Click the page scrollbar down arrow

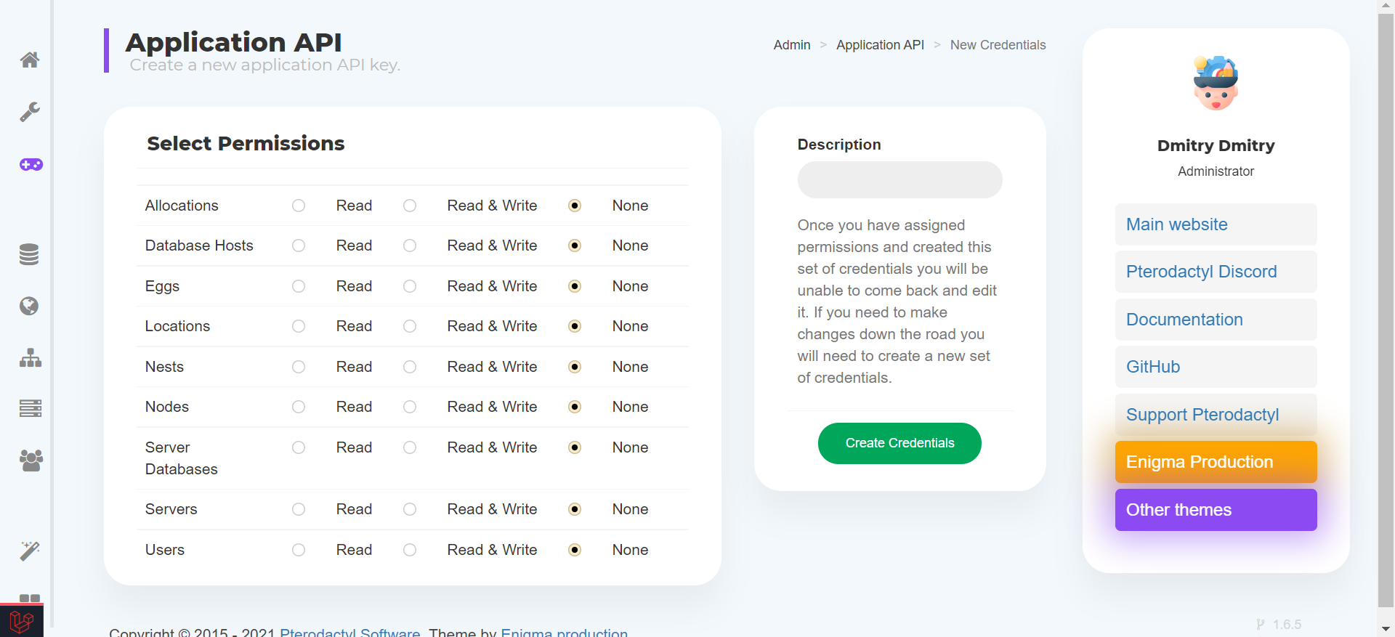click(1386, 629)
